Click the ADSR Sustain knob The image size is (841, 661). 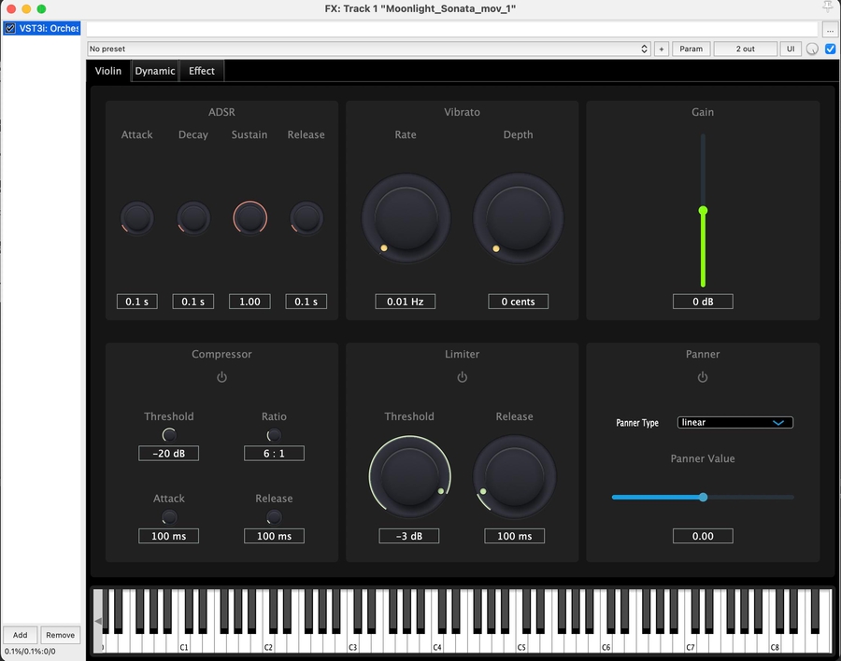(249, 218)
